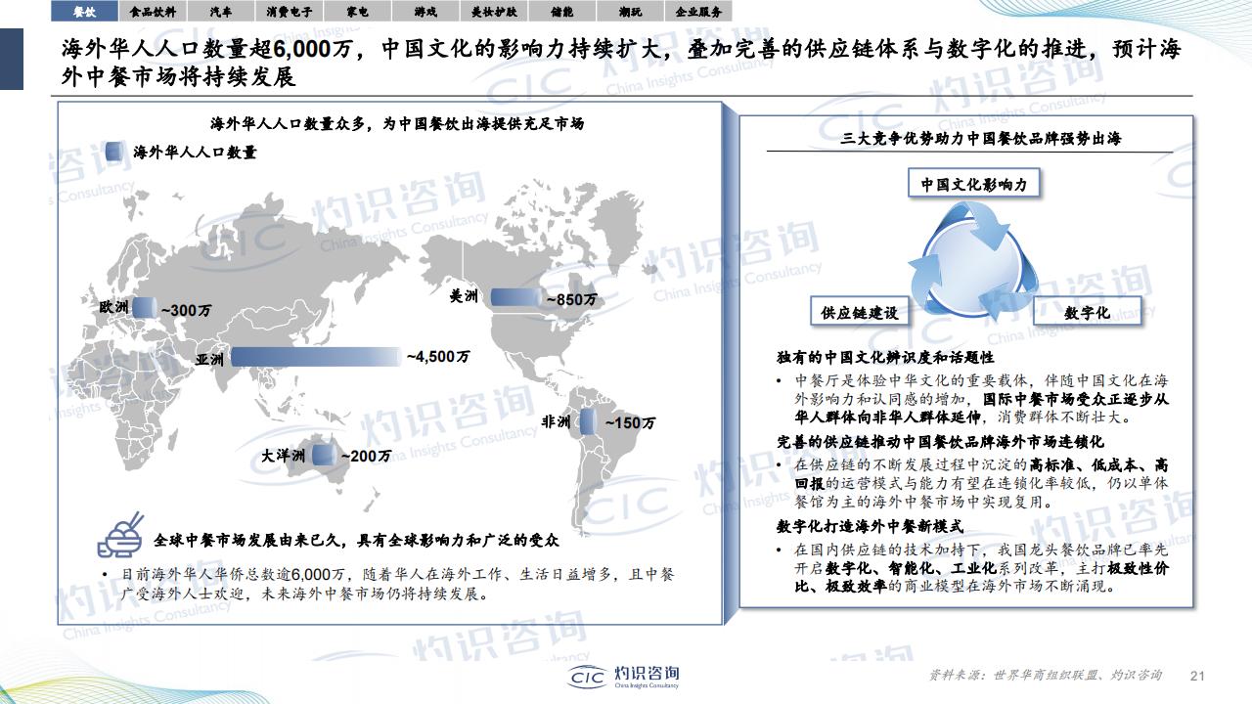This screenshot has height=704, width=1252.
Task: Select the 企业服务 tab
Action: tap(698, 12)
